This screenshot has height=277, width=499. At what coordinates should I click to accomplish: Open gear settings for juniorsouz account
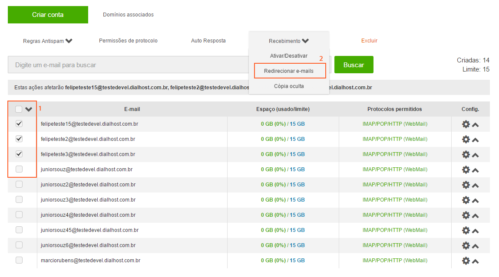466,170
